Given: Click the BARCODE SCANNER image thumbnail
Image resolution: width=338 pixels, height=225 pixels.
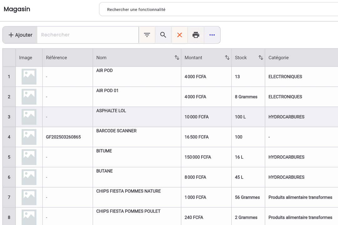Looking at the screenshot, I should pos(29,137).
